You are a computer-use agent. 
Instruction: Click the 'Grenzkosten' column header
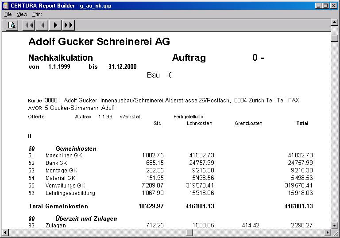tap(248, 123)
